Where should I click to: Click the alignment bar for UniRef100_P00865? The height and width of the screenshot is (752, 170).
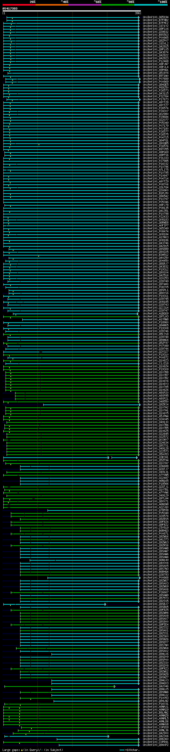[x=72, y=38]
